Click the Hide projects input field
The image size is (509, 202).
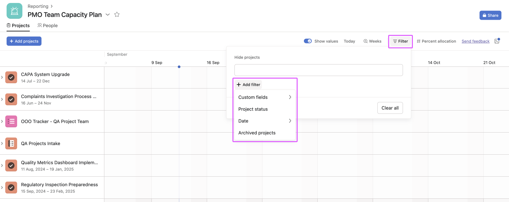coord(318,70)
